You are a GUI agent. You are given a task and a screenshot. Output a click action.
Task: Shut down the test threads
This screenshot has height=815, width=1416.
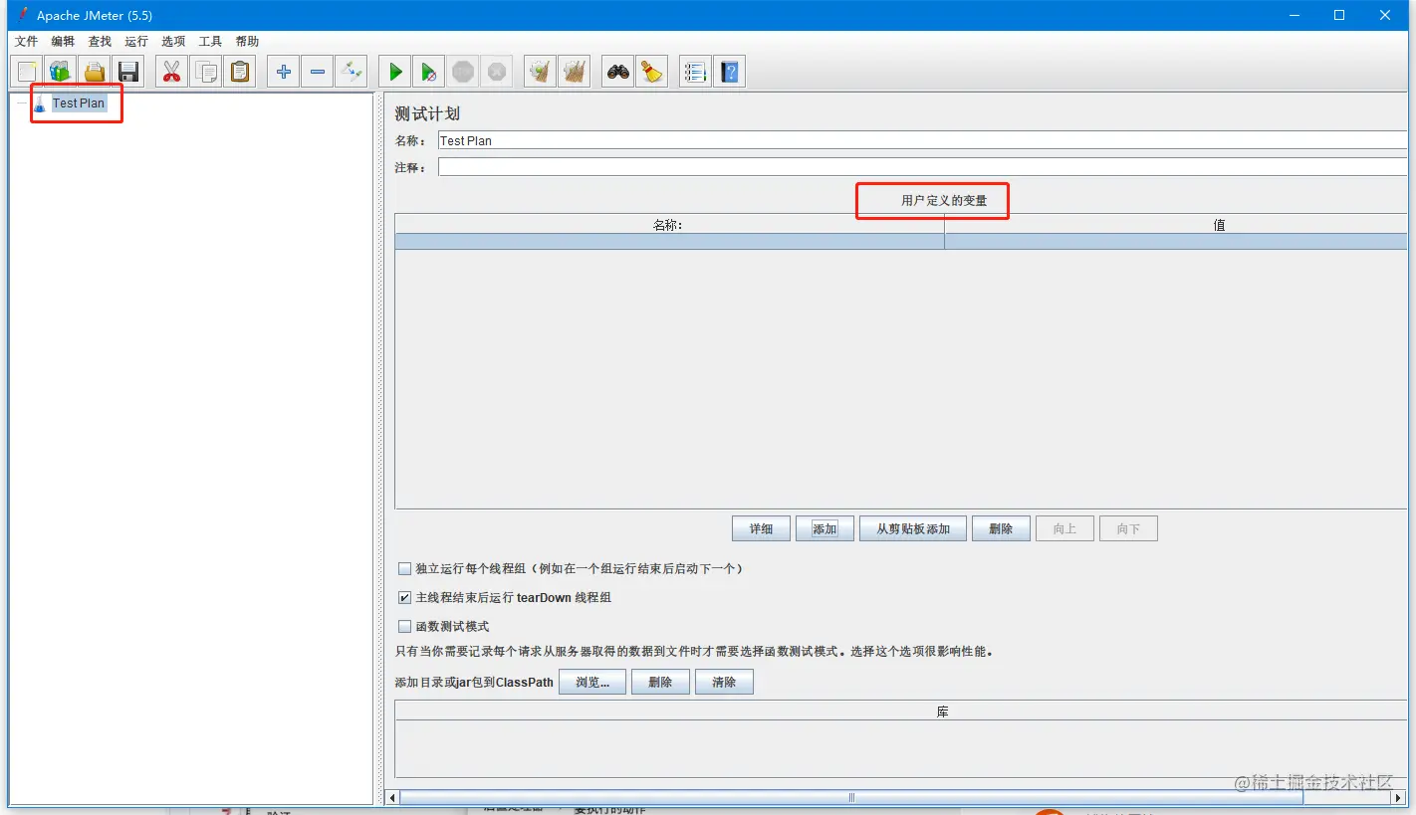(x=497, y=72)
